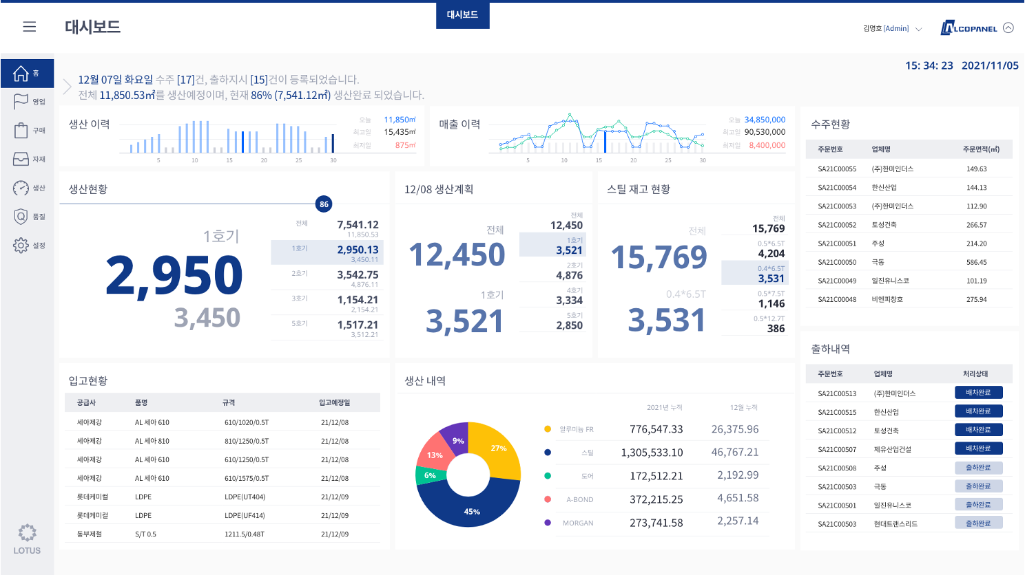Select 0.4*6.5T row in steel inventory
This screenshot has height=575, width=1025.
(755, 273)
